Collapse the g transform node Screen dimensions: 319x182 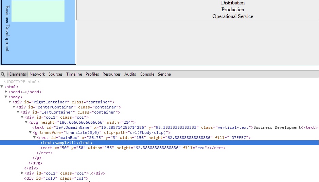[x=30, y=132]
